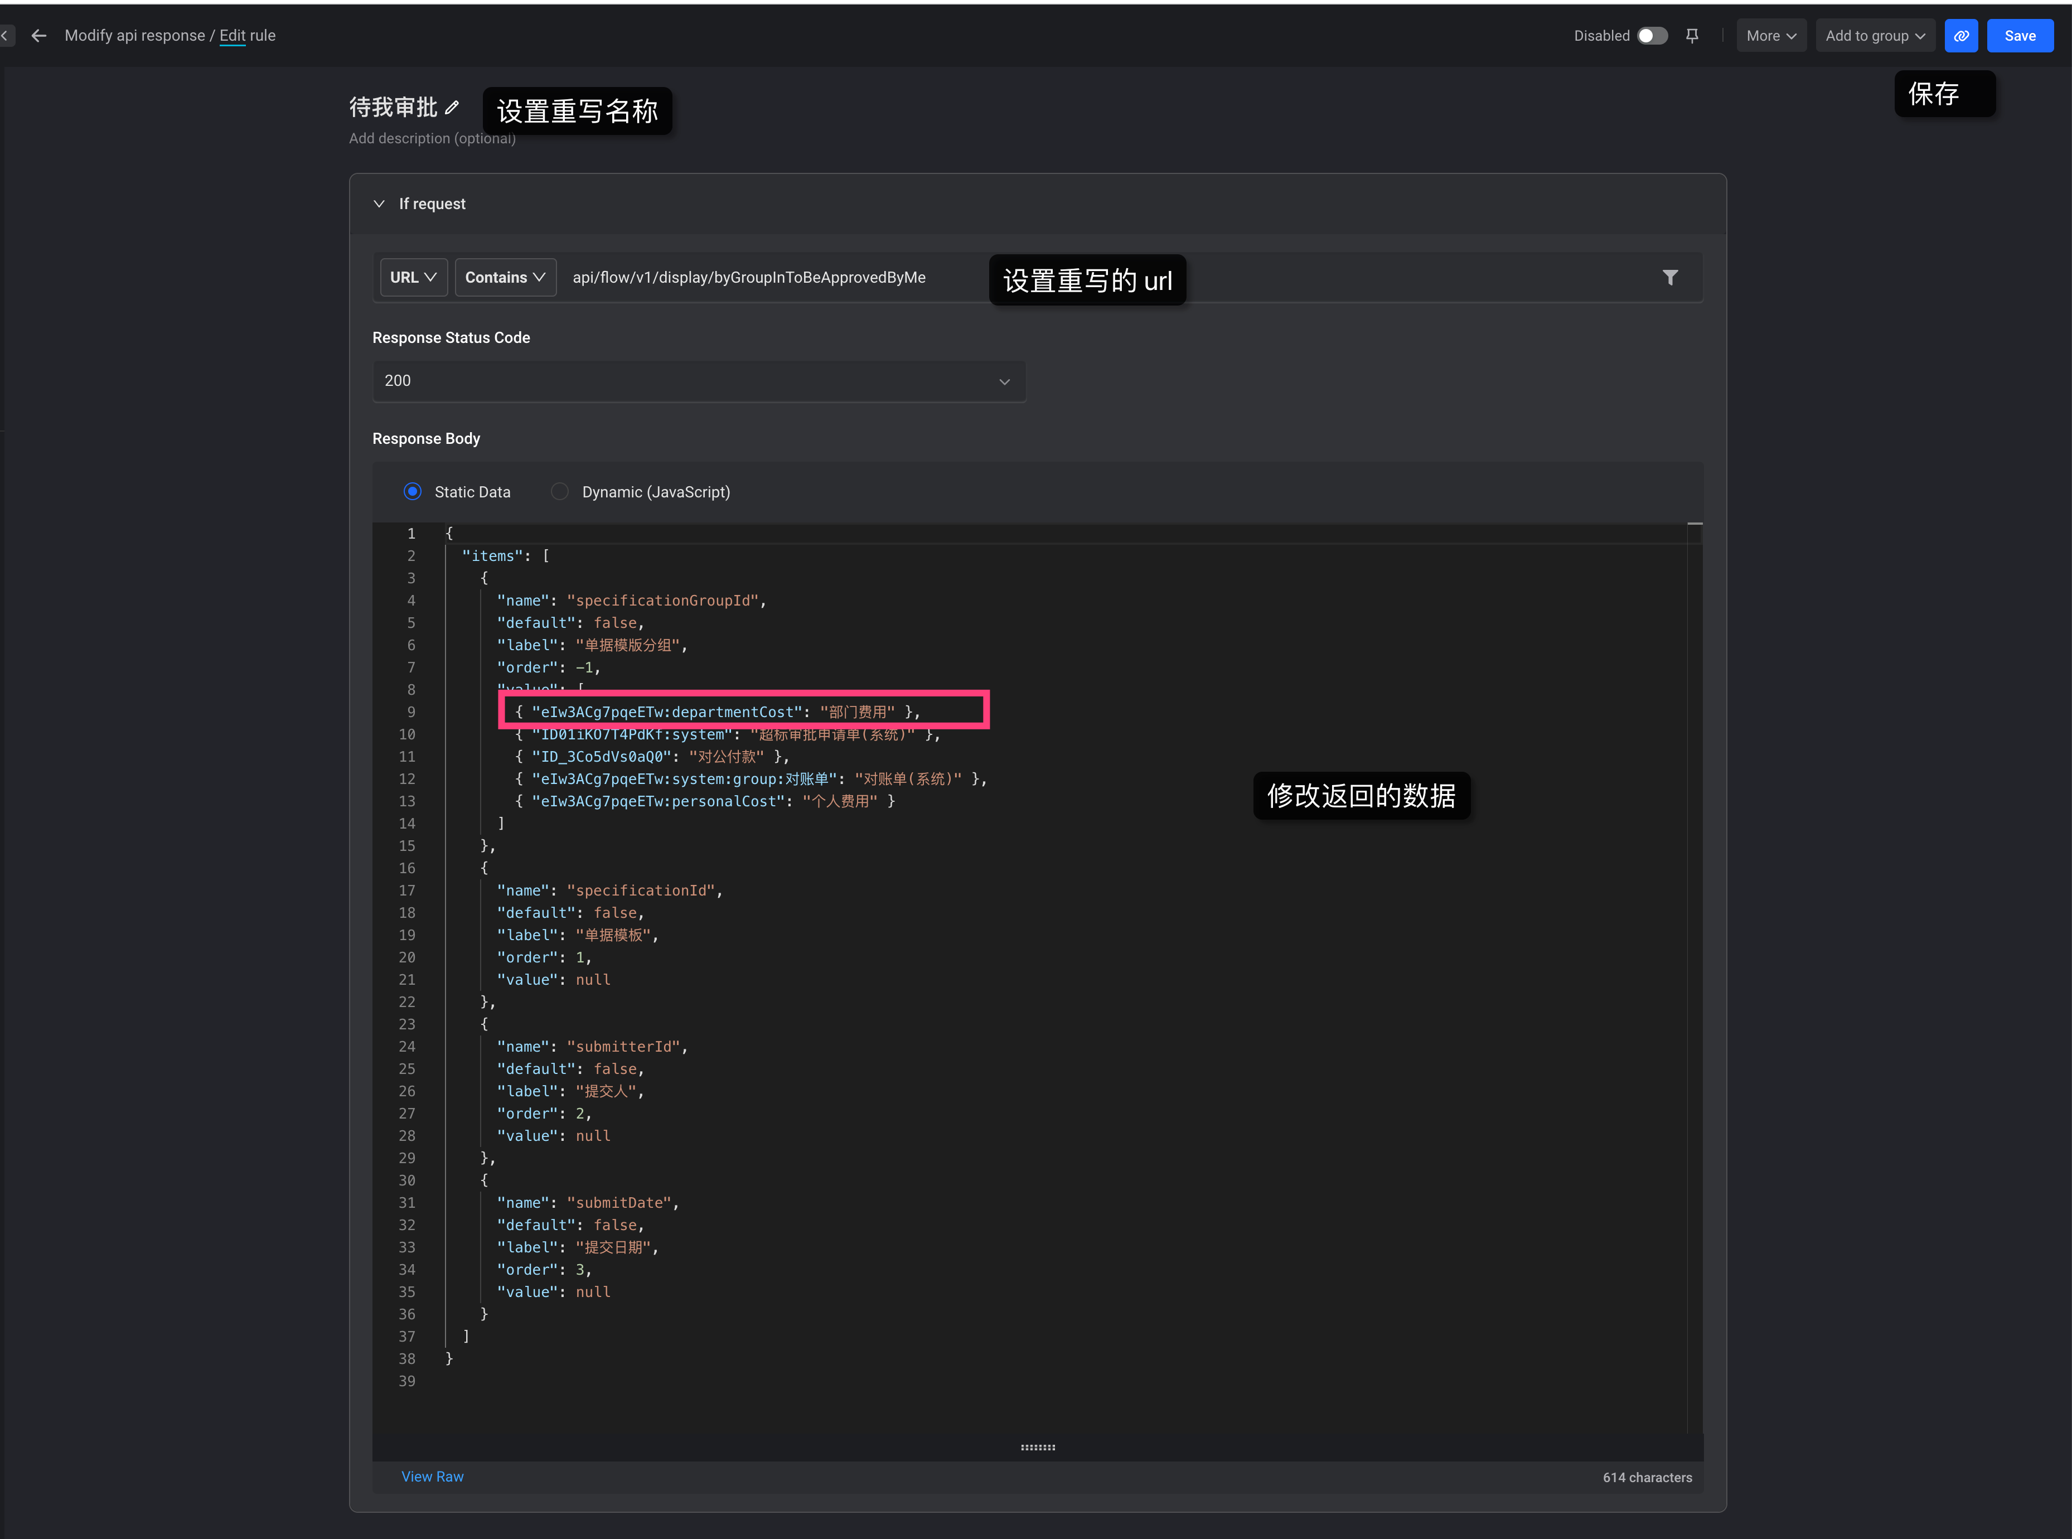Open the URL source type dropdown
Screen dimensions: 2072x1539
413,278
